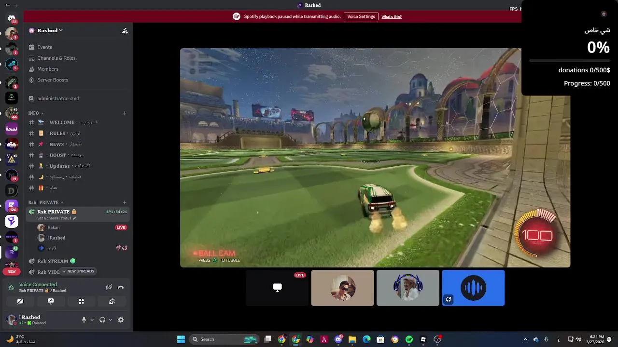Select the blue soundwave participant tile
The height and width of the screenshot is (347, 618).
tap(473, 288)
